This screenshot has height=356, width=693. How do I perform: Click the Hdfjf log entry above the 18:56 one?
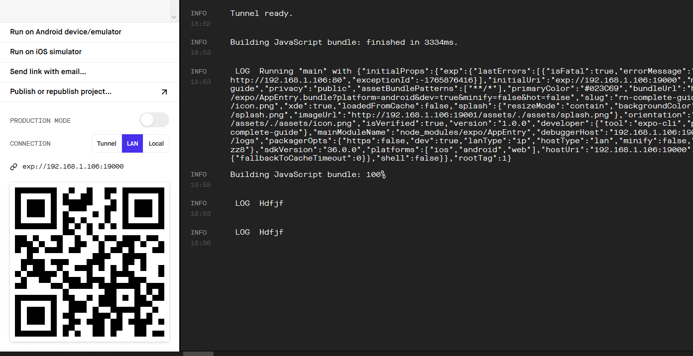[259, 203]
